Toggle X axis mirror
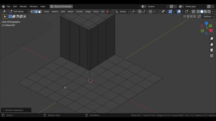216x121 pixels. click(188, 16)
